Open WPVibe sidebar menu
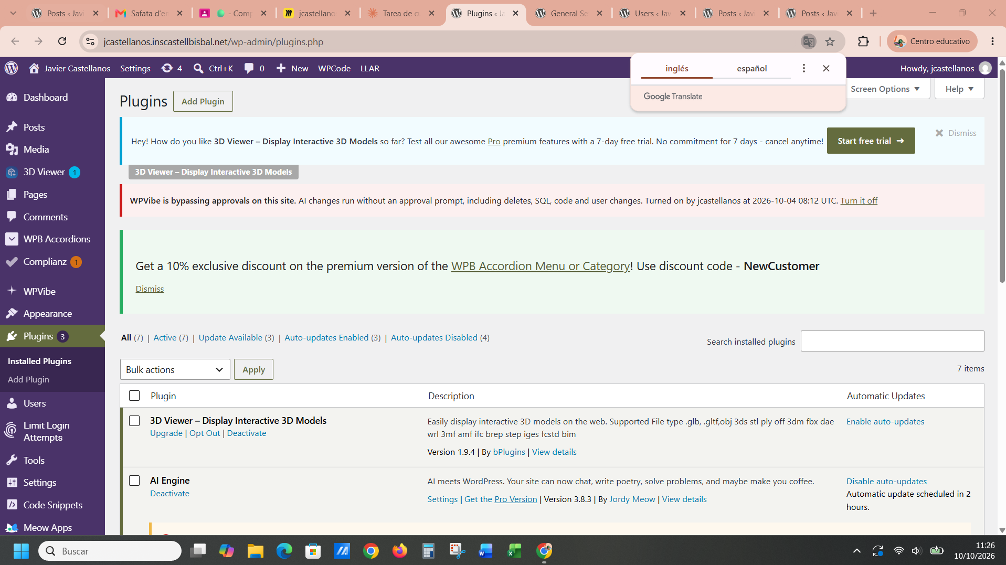This screenshot has height=565, width=1006. coord(39,291)
